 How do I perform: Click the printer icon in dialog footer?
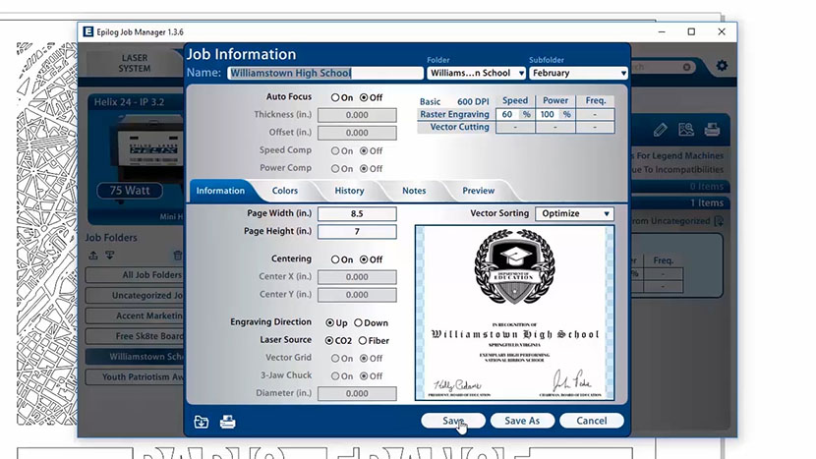(227, 422)
